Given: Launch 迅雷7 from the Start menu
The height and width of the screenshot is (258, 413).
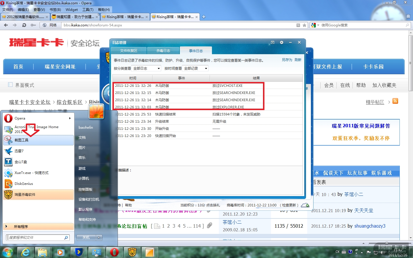Looking at the screenshot, I should (x=38, y=151).
